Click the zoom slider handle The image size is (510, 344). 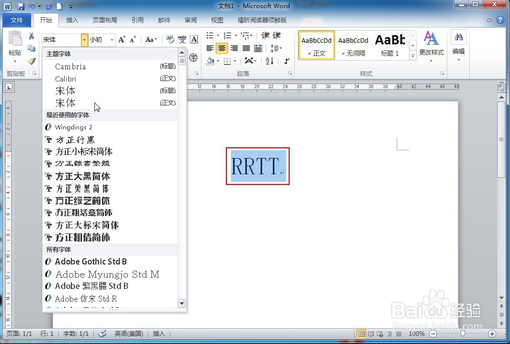pos(463,334)
